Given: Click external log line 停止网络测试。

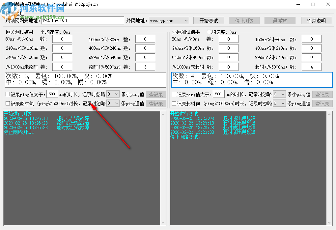Looking at the screenshot, I should pos(185,137).
